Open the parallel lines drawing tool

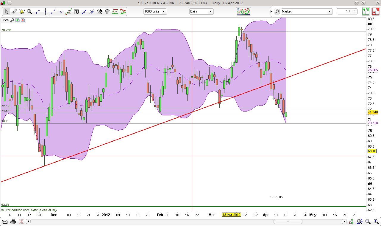pos(91,12)
